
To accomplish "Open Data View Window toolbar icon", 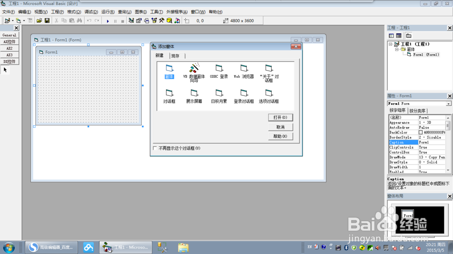I will (169, 20).
